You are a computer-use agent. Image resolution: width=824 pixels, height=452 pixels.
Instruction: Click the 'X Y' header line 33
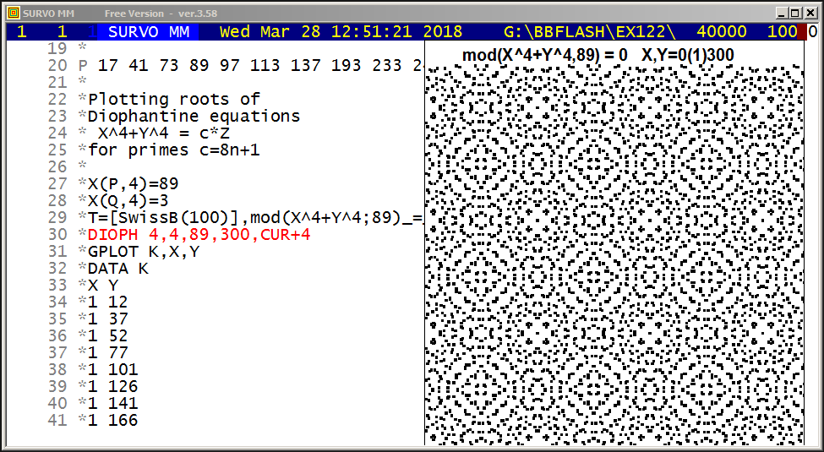point(103,285)
